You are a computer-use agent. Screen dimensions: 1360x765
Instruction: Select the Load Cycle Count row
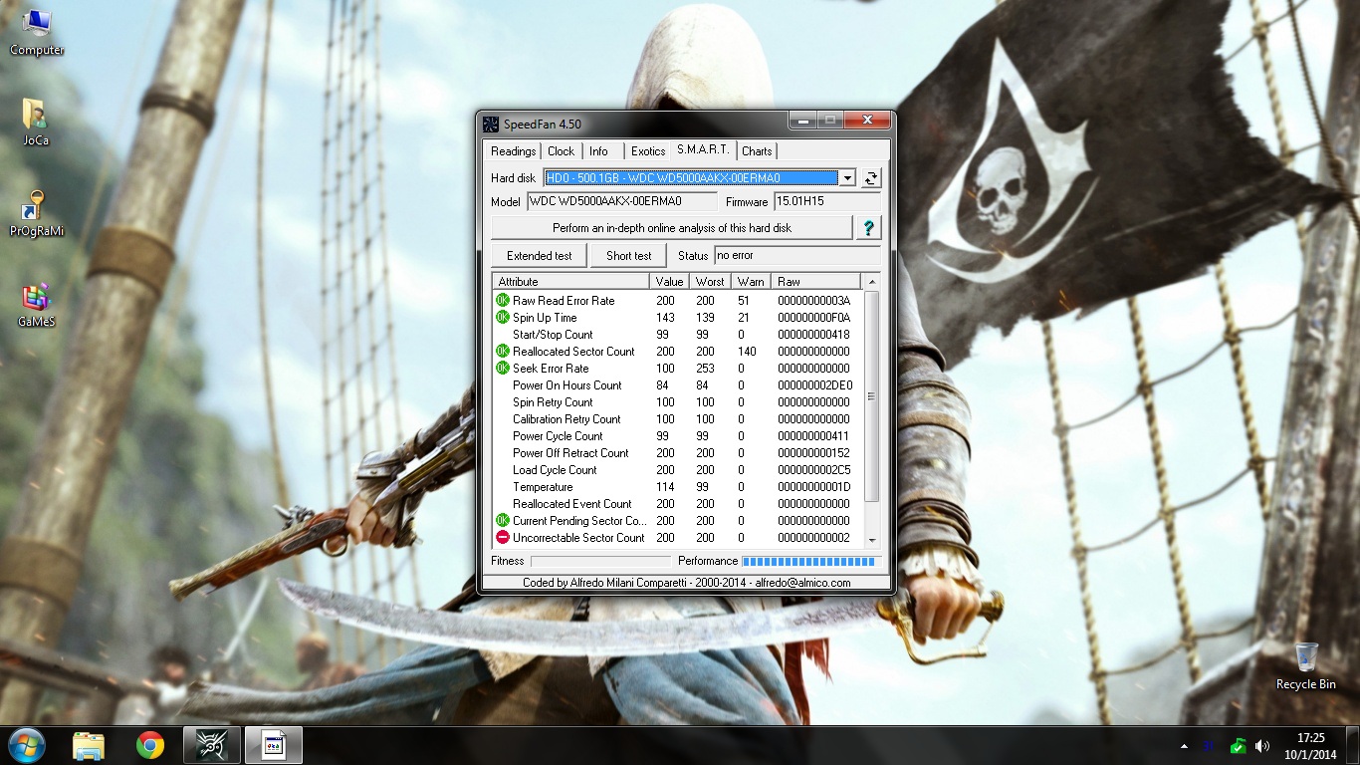click(678, 470)
